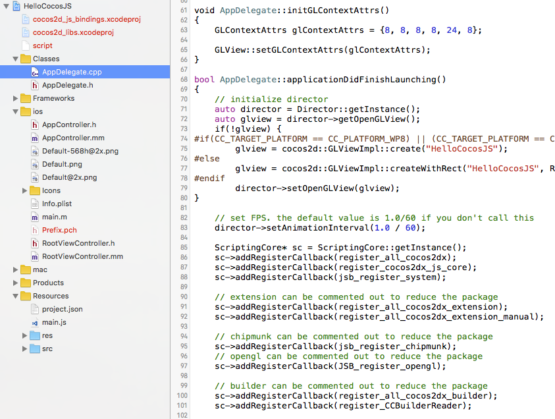Expand the src folder
Image resolution: width=555 pixels, height=419 pixels.
[25, 349]
